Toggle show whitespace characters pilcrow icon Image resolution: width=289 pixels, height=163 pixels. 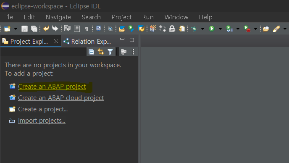tap(87, 29)
